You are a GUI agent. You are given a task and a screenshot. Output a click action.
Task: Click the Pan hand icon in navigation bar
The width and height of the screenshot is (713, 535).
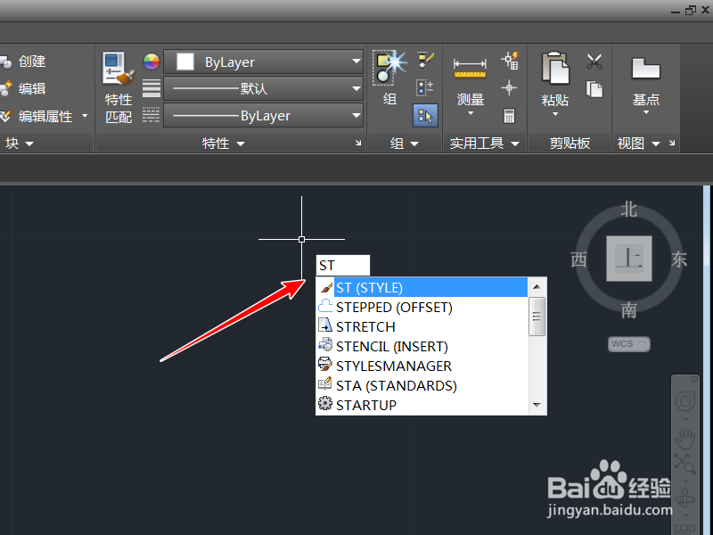[x=684, y=440]
